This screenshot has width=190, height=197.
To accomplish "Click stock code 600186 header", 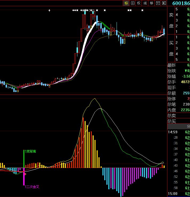I will pos(181,3).
